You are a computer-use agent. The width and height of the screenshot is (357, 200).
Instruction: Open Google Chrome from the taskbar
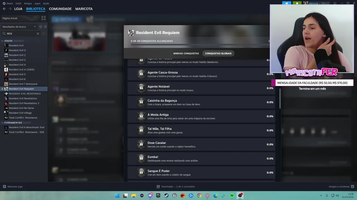[x=199, y=196]
